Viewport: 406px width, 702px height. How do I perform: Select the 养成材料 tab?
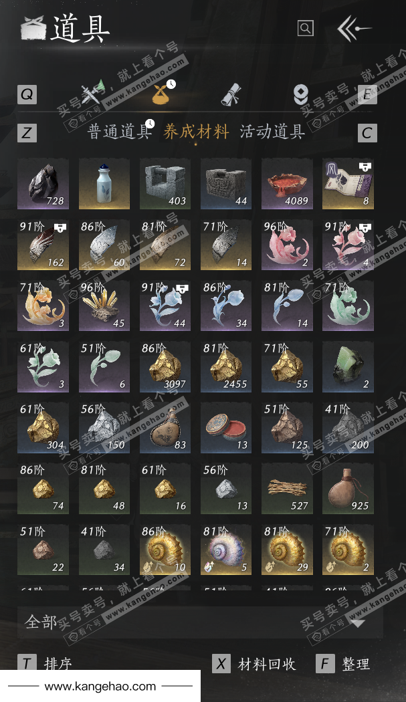(196, 132)
